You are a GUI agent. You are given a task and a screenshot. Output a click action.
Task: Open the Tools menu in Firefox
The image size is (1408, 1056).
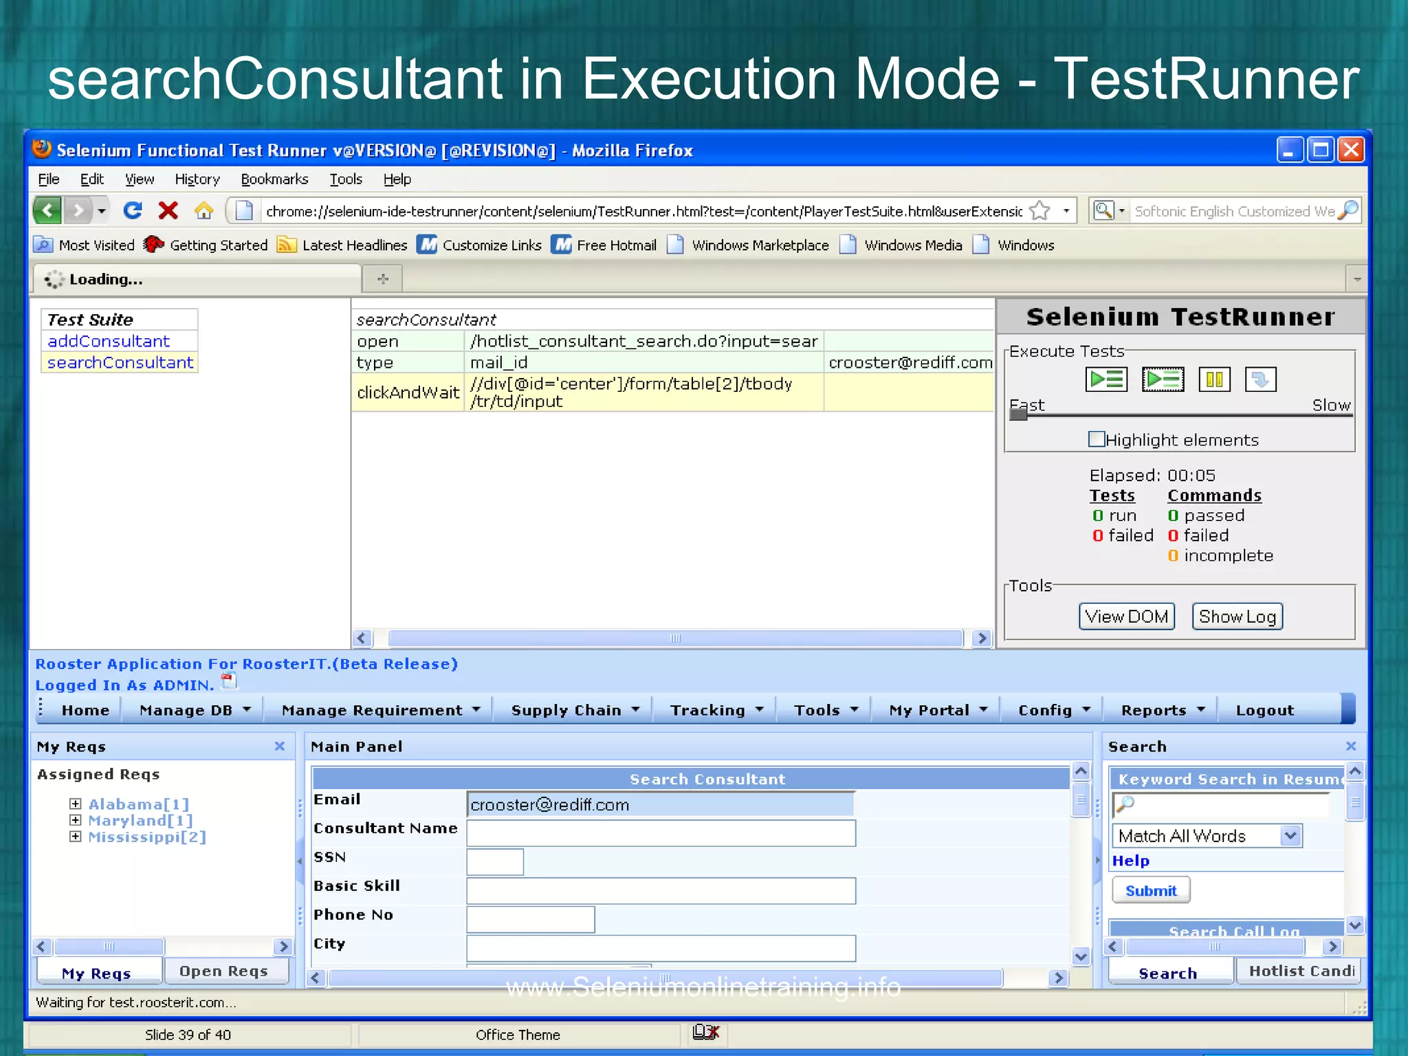[346, 179]
